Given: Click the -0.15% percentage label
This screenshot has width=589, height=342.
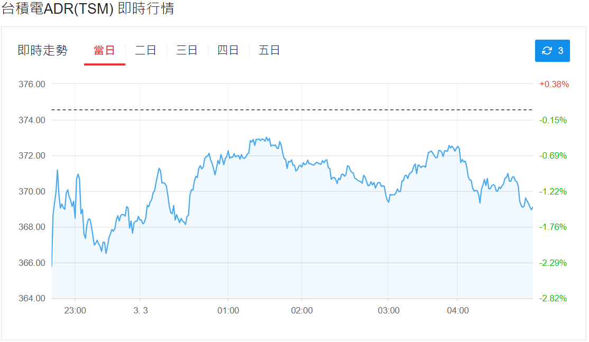Looking at the screenshot, I should point(553,120).
